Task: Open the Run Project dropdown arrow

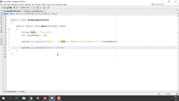Action: (42, 8)
